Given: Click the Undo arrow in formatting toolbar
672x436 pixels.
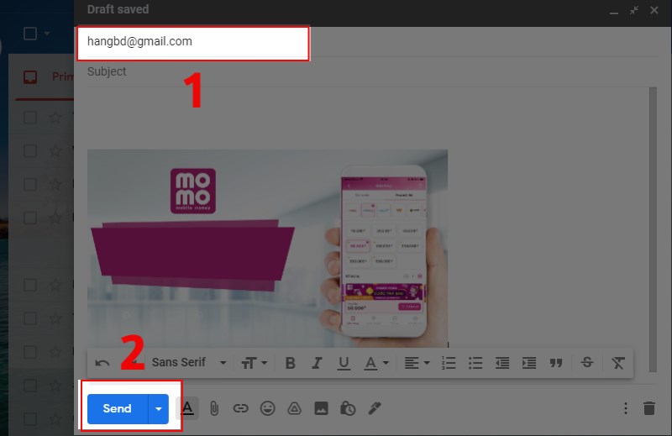Looking at the screenshot, I should 102,363.
